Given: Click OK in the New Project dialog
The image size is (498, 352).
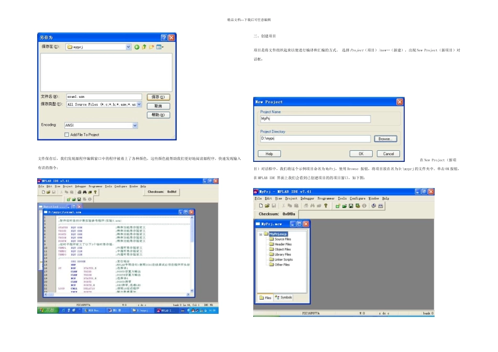Looking at the screenshot, I should click(361, 154).
